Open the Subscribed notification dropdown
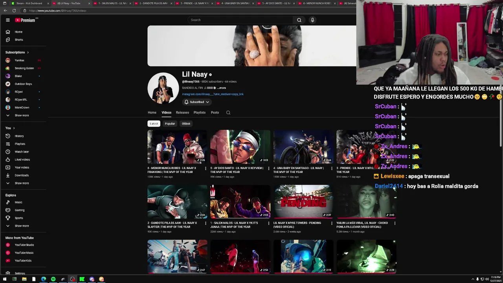Image resolution: width=503 pixels, height=283 pixels. click(x=197, y=102)
